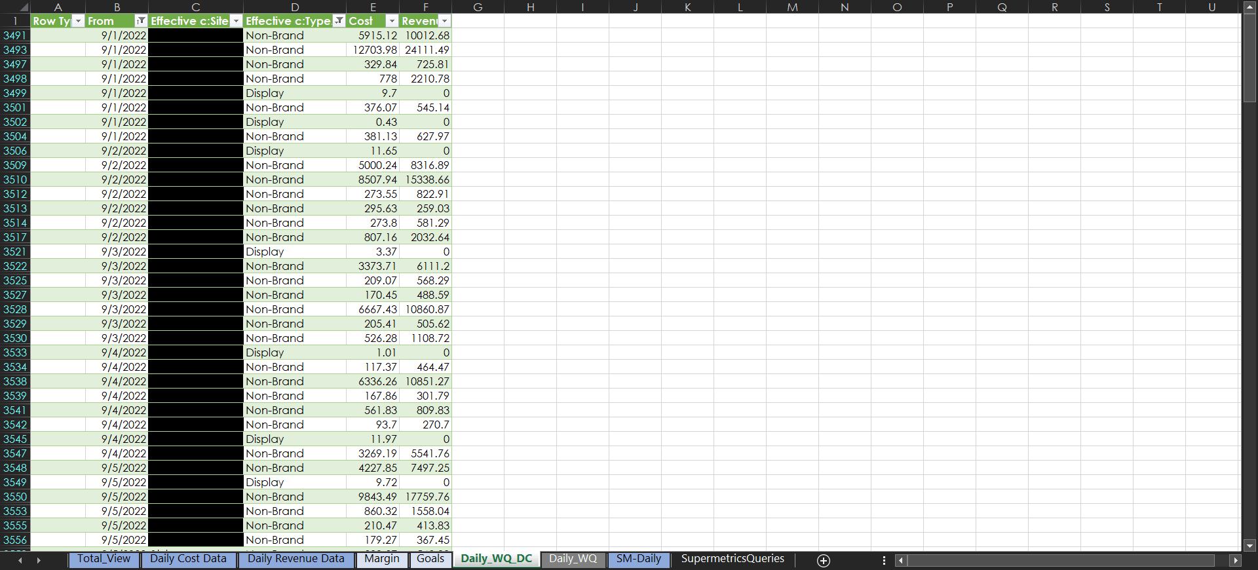The width and height of the screenshot is (1258, 570).
Task: Click the horizontal scrollbar right arrow
Action: (1235, 560)
